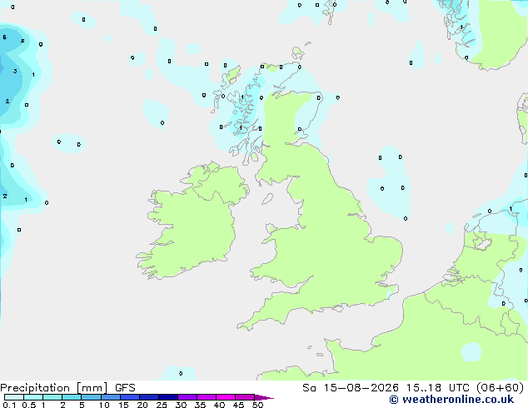Click the "10" legend scale label

(104, 405)
